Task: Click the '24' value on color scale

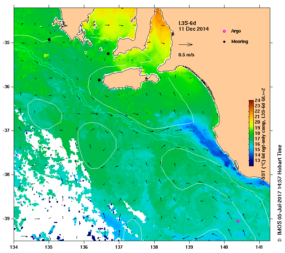Action: [257, 100]
